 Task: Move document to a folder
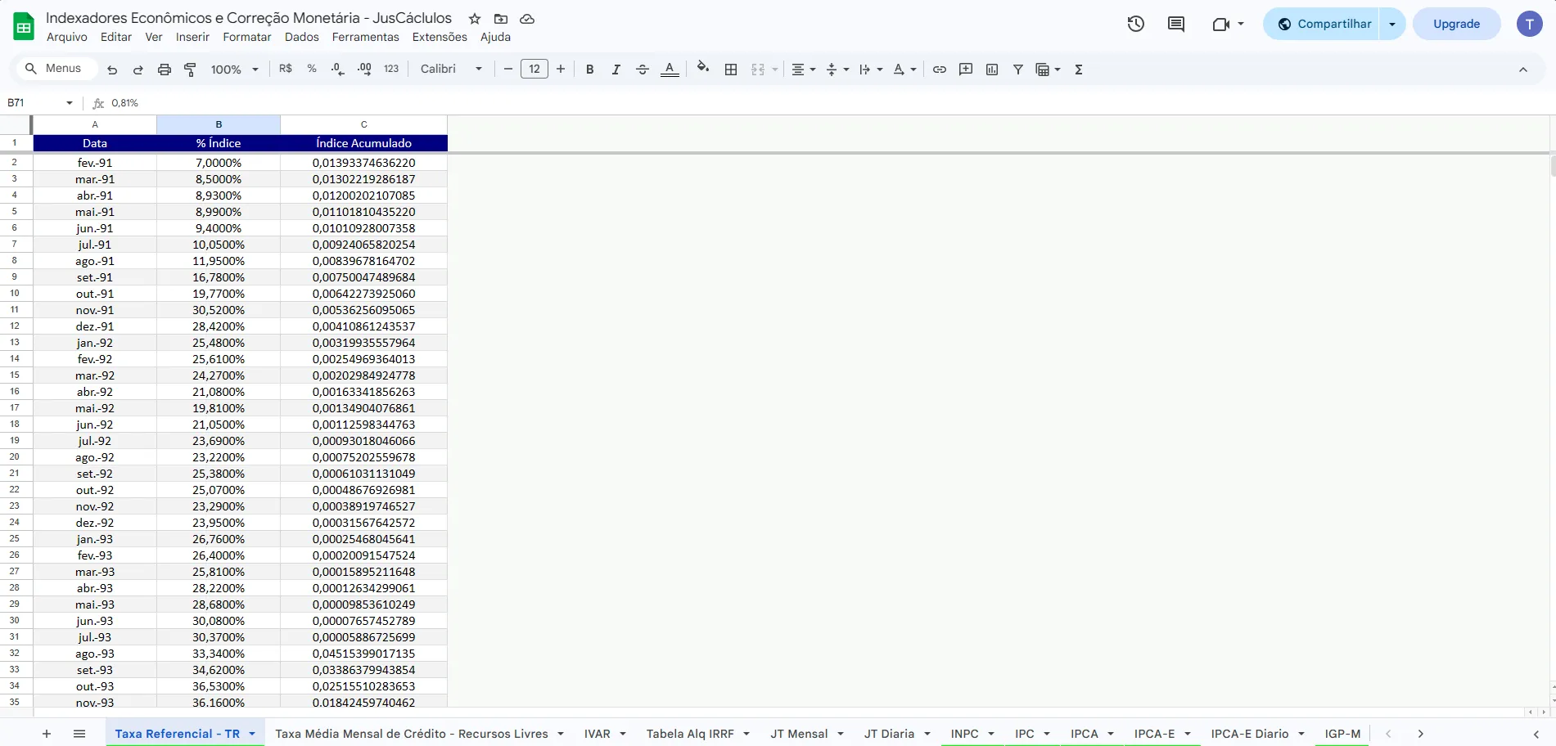pos(501,19)
